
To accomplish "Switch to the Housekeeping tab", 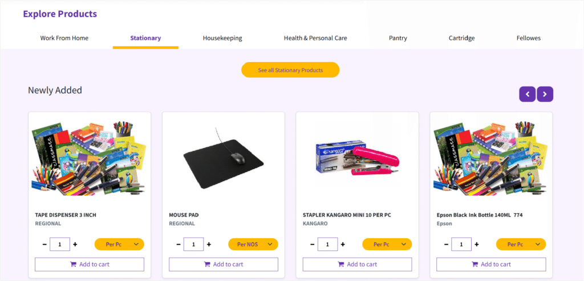I will (222, 38).
